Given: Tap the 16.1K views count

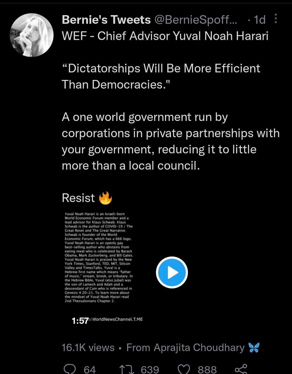Looking at the screenshot, I should (88, 348).
